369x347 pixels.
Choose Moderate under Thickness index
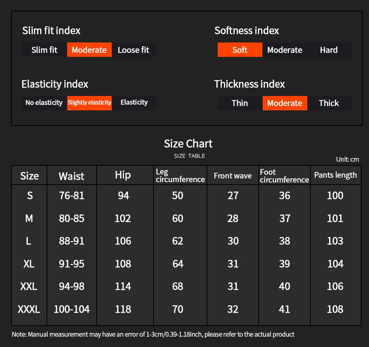click(284, 103)
